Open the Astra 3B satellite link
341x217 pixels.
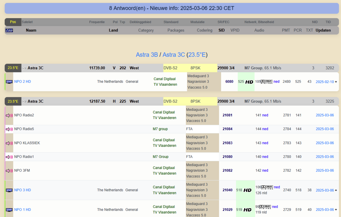[147, 55]
